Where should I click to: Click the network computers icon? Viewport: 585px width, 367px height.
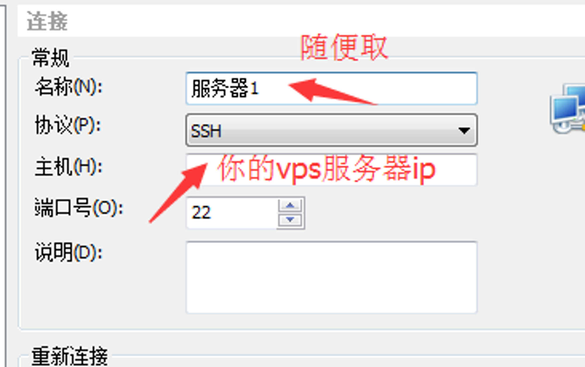568,109
